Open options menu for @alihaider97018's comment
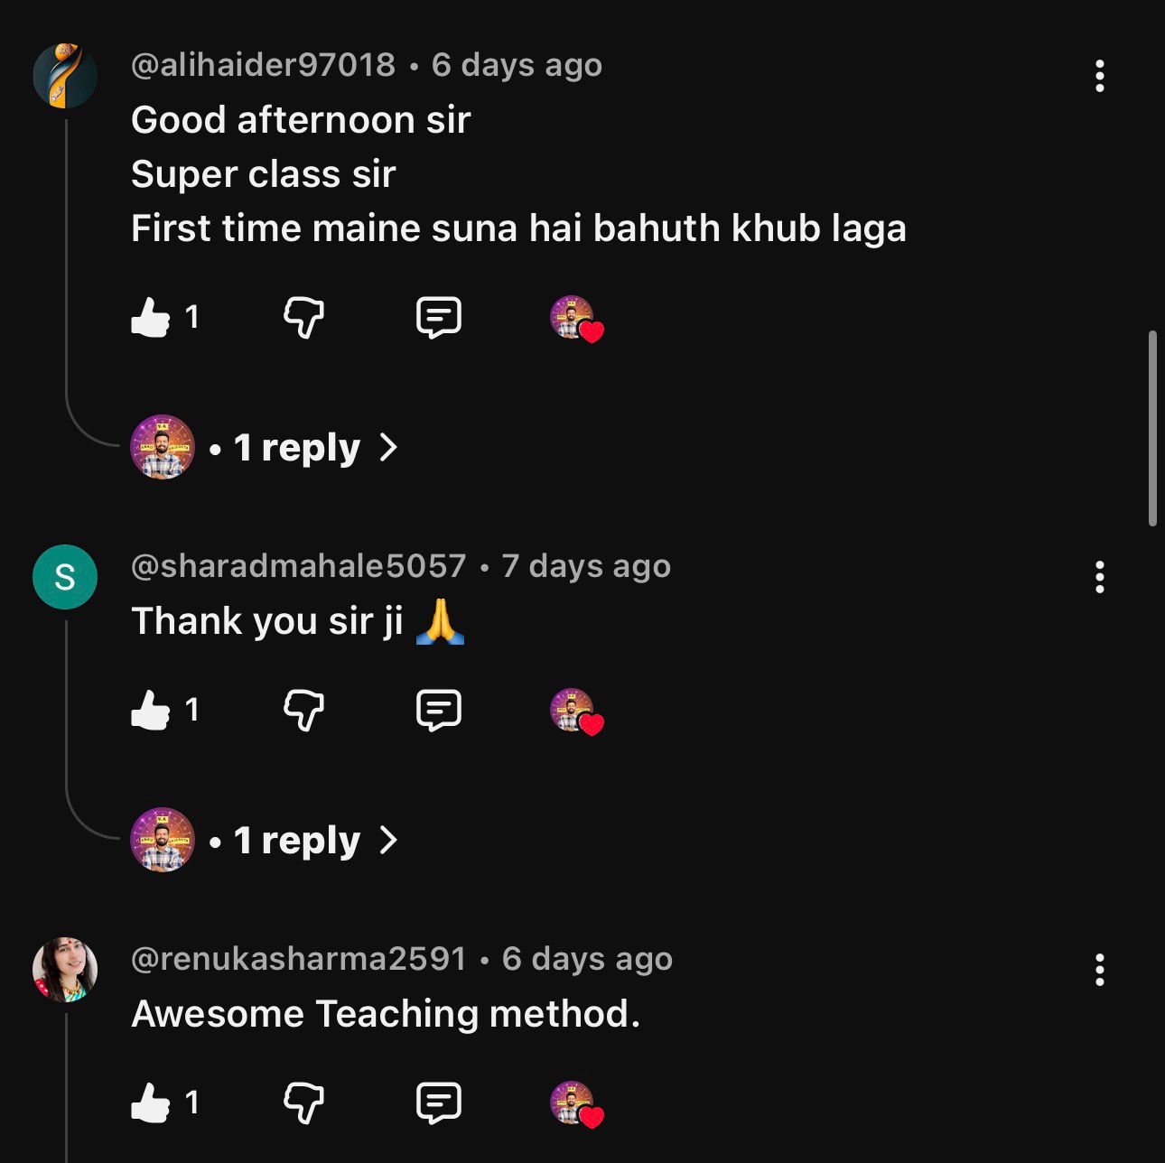 (x=1099, y=76)
